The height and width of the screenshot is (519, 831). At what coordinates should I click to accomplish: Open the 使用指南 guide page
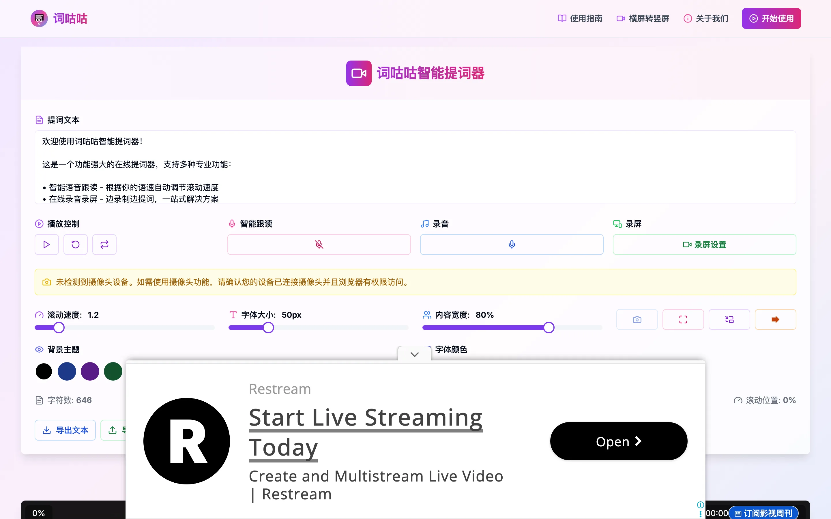[x=580, y=18]
